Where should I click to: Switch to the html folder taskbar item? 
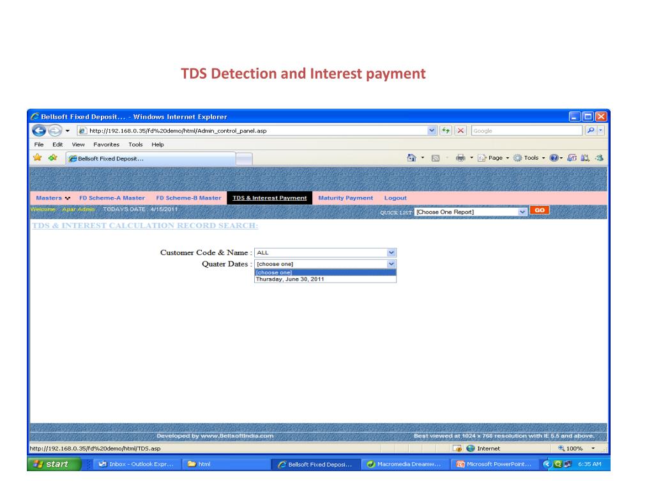(x=225, y=464)
